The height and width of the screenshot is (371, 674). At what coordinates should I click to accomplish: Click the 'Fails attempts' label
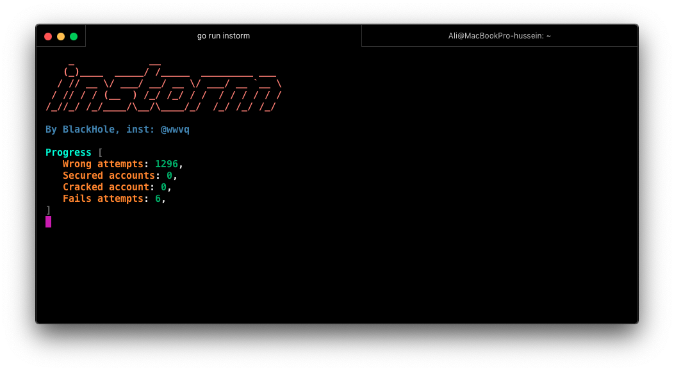pyautogui.click(x=103, y=199)
